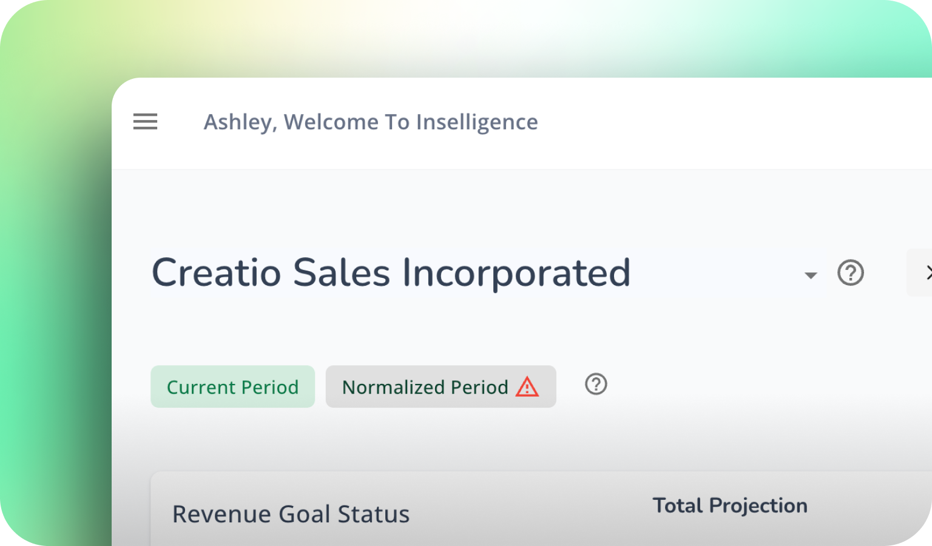
Task: Click the word Current in period button
Action: click(201, 387)
